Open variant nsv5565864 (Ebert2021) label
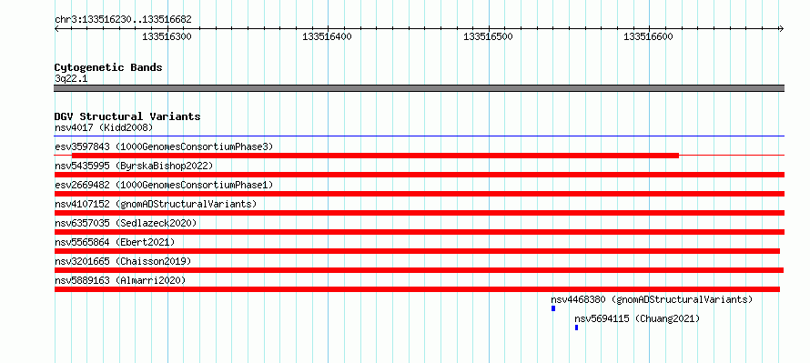810x363 pixels. pyautogui.click(x=115, y=242)
